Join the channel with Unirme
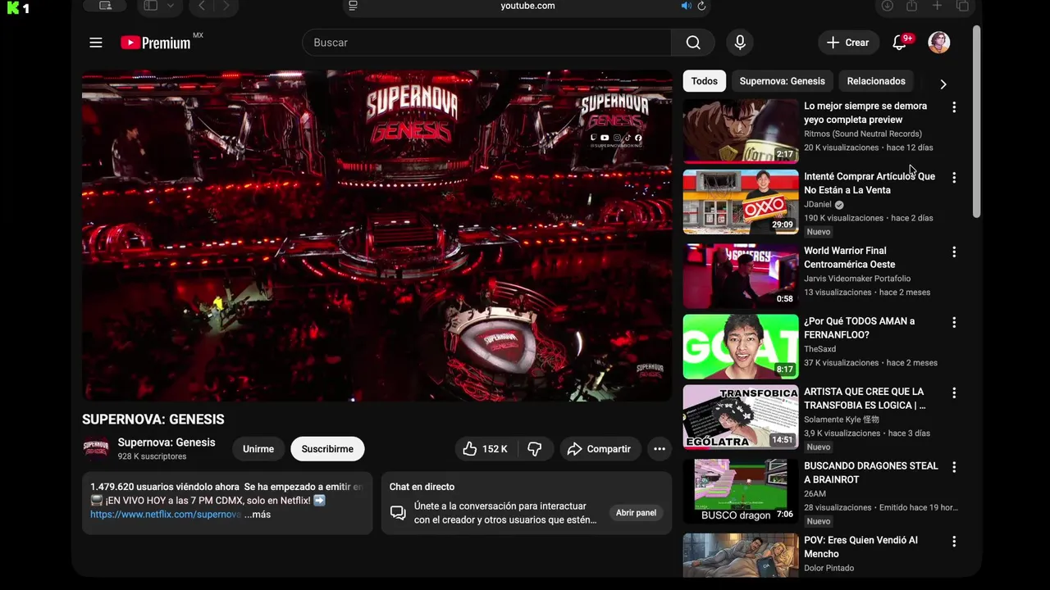The height and width of the screenshot is (590, 1050). [x=258, y=449]
